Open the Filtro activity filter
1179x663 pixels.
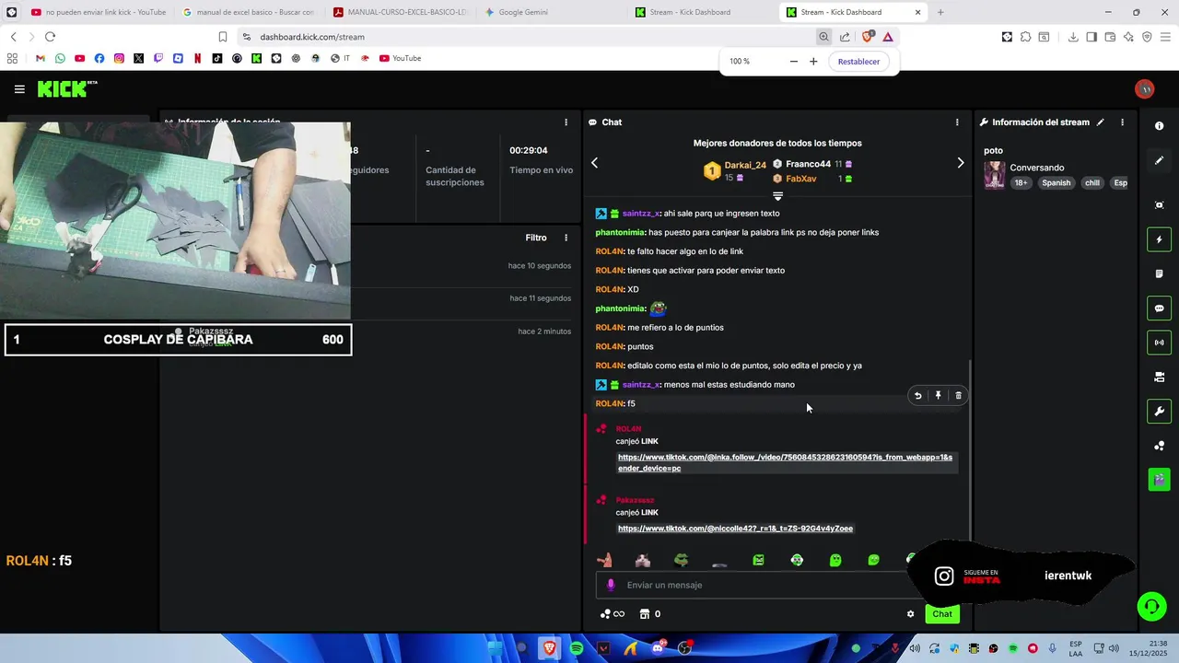click(x=536, y=238)
